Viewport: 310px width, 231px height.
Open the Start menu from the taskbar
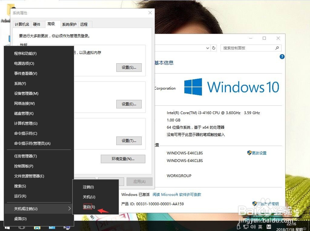[7, 228]
